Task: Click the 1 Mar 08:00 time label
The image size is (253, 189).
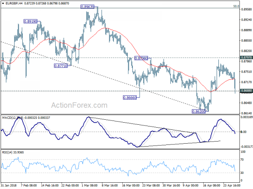Action: (x=89, y=185)
